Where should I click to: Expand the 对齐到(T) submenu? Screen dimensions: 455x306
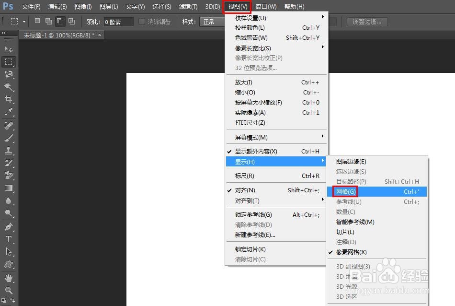pyautogui.click(x=276, y=201)
